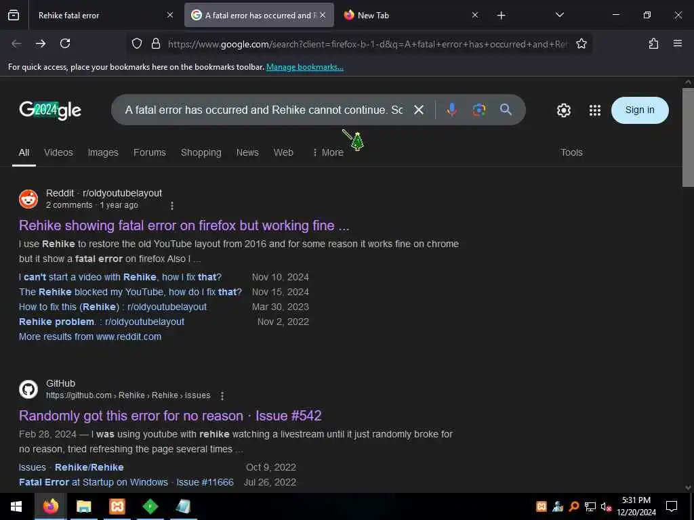Viewport: 694px width, 520px height.
Task: Expand the list all tabs chevron
Action: pyautogui.click(x=560, y=15)
